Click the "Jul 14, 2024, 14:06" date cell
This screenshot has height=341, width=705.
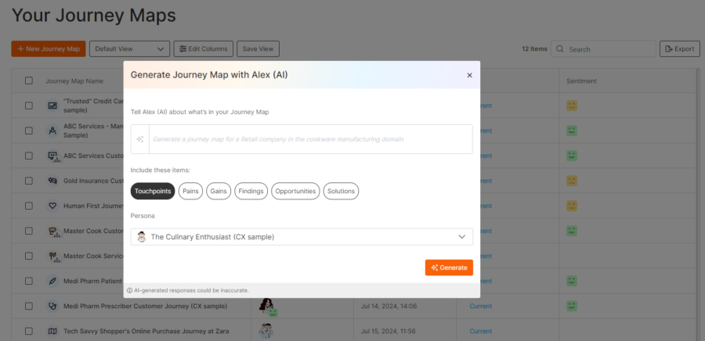[389, 306]
